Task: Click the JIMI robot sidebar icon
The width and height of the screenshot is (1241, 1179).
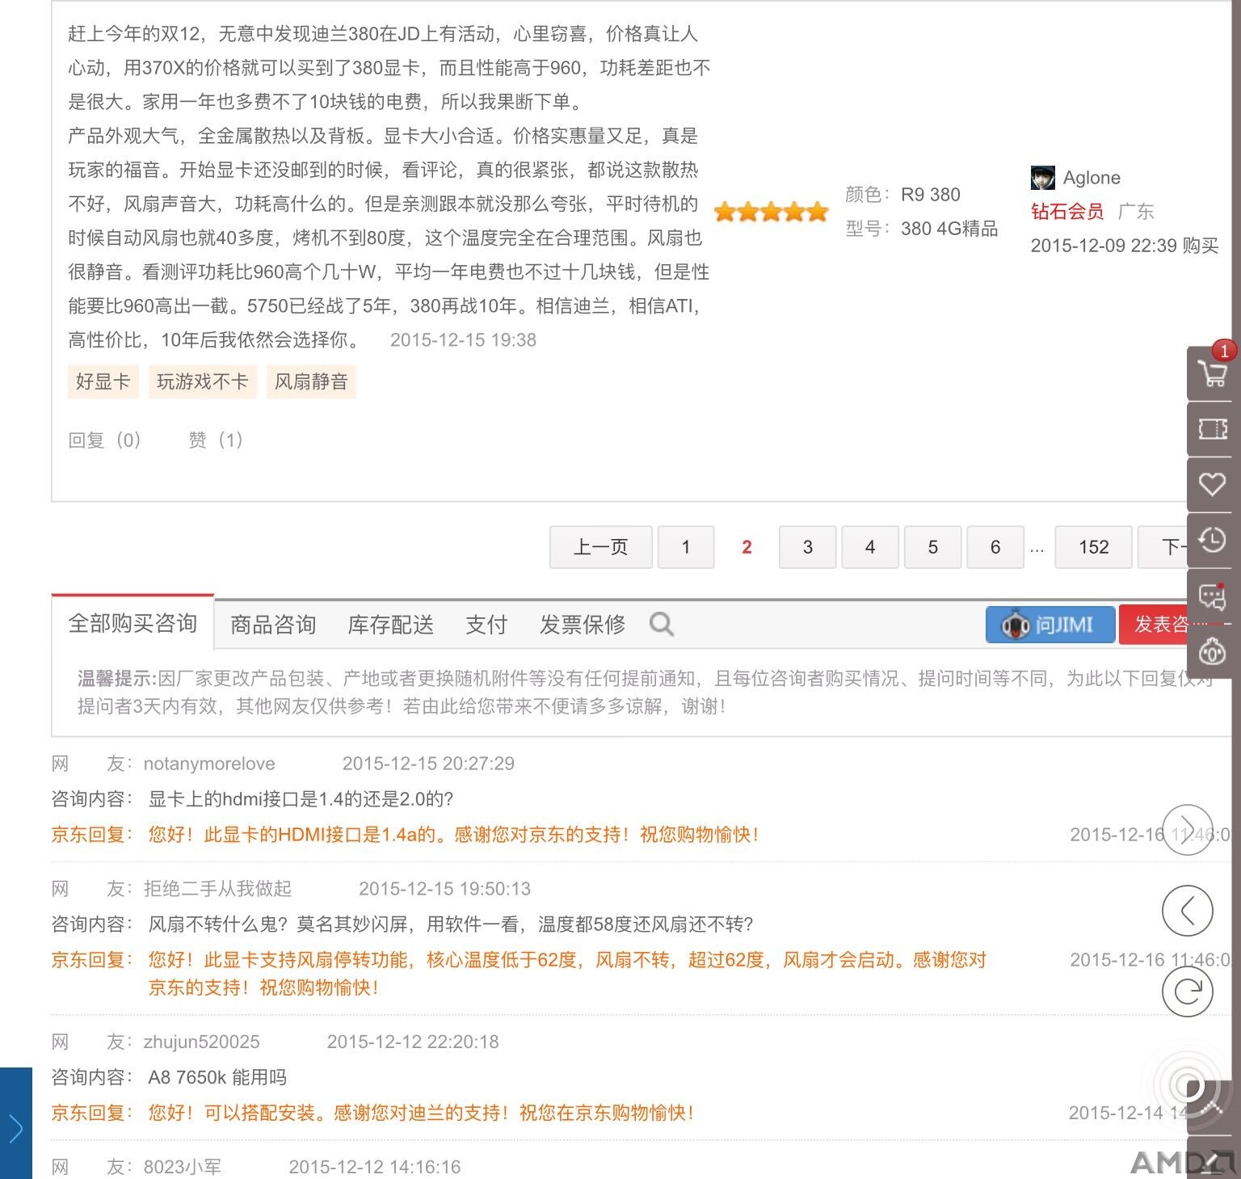Action: point(1213,651)
